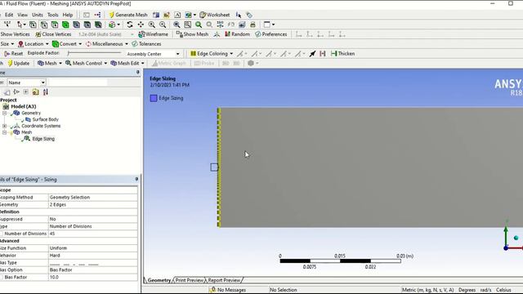523x294 pixels.
Task: Click the tag annotation icon
Action: click(249, 15)
